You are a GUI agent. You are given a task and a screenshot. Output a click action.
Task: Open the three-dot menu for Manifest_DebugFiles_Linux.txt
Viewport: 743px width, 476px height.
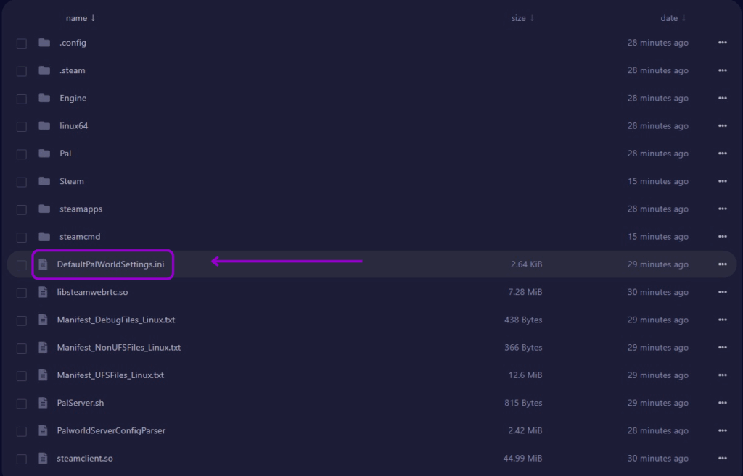tap(723, 320)
